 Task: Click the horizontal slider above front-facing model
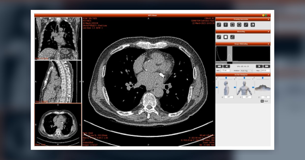pyautogui.click(x=244, y=78)
